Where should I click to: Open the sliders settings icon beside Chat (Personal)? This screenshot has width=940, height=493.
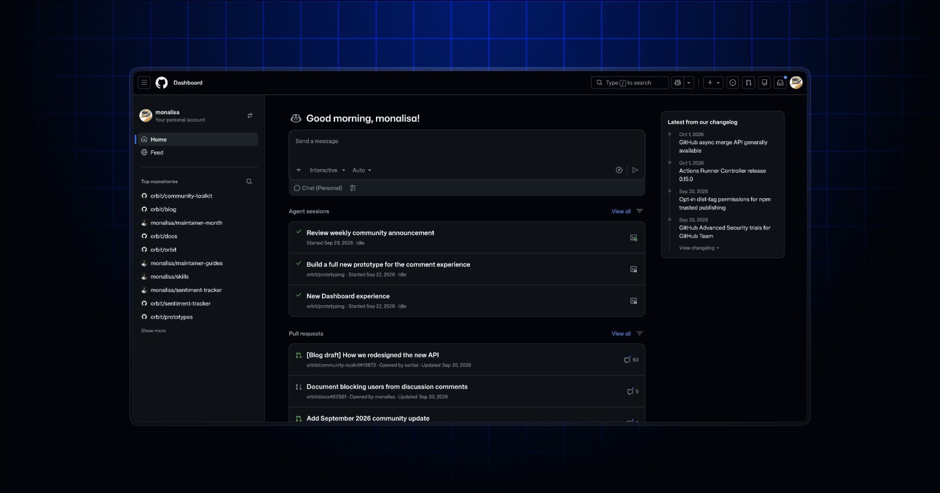click(x=352, y=188)
